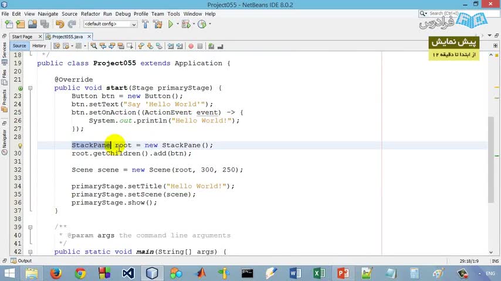Image resolution: width=501 pixels, height=281 pixels.
Task: Toggle Bookmark icon in editor toolbar
Action: click(x=159, y=46)
